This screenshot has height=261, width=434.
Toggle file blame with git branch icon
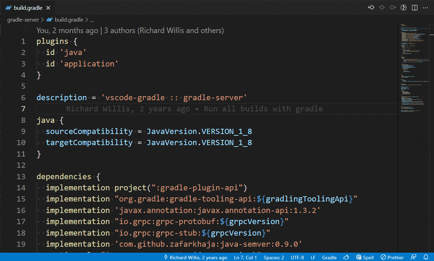click(x=404, y=7)
